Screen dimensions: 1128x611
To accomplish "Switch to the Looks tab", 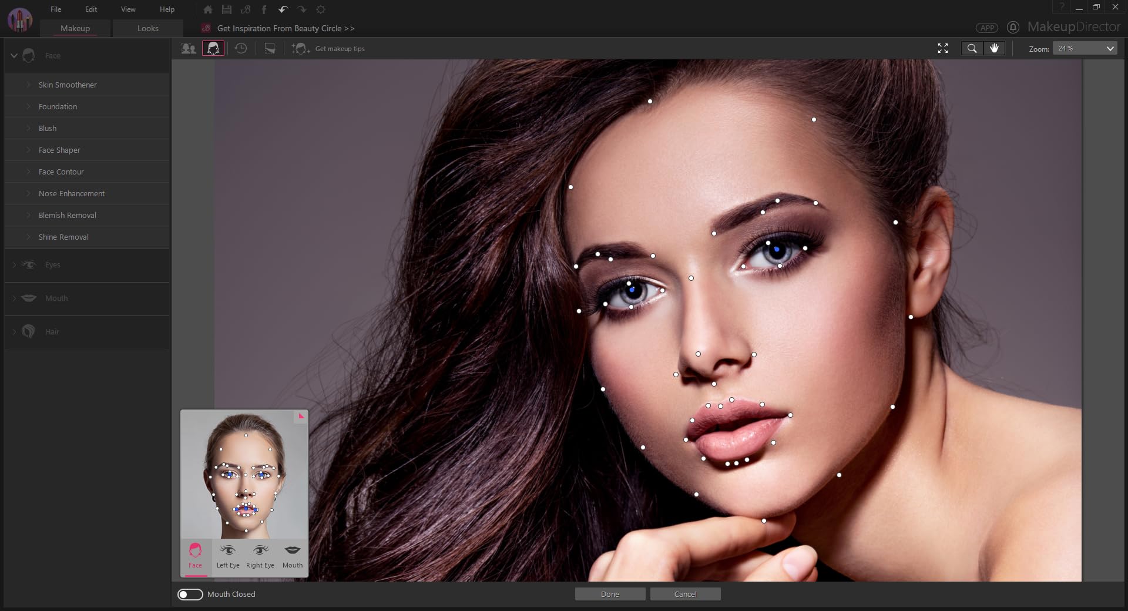I will (147, 28).
